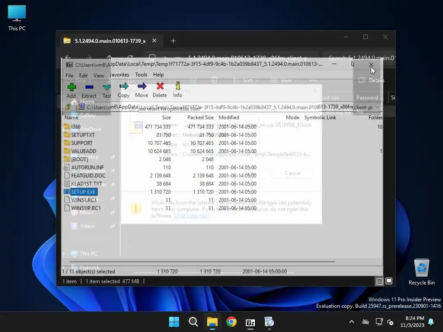Expand the 7-Zip address path dropdown
Image resolution: width=443 pixels, height=332 pixels.
377,107
